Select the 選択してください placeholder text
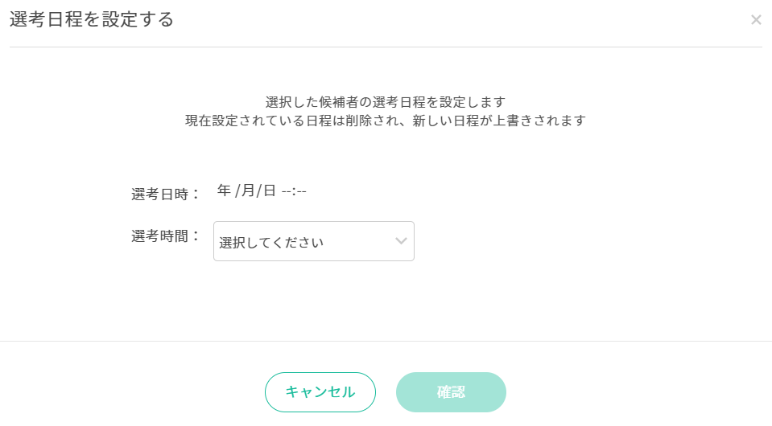The width and height of the screenshot is (772, 426). pos(271,242)
